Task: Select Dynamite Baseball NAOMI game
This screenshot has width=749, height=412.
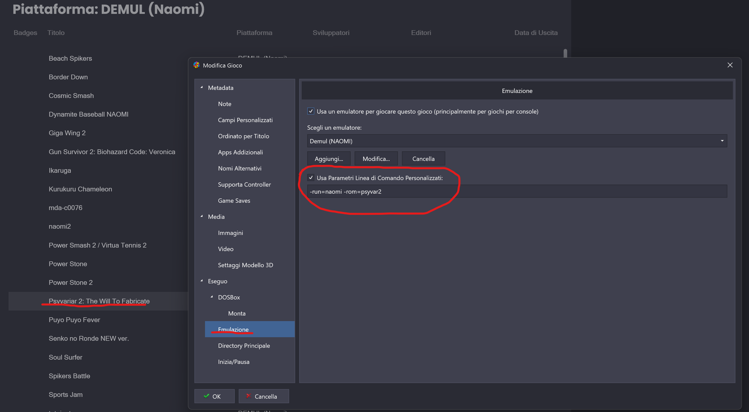Action: (x=88, y=114)
